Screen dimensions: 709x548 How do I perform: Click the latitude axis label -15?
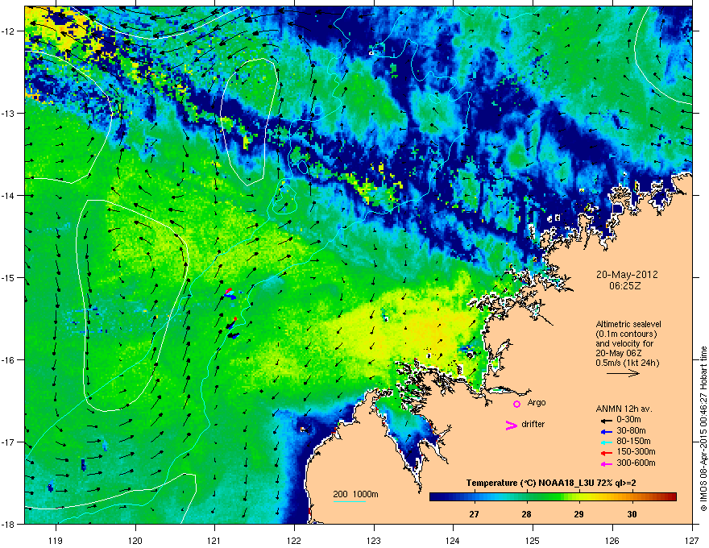click(x=9, y=277)
